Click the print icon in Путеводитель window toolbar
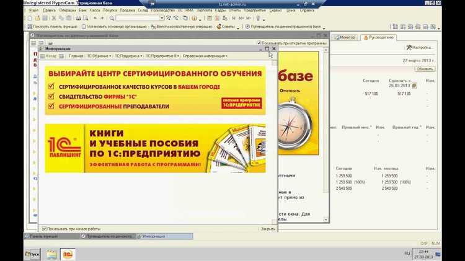The width and height of the screenshot is (465, 261). tap(50, 43)
